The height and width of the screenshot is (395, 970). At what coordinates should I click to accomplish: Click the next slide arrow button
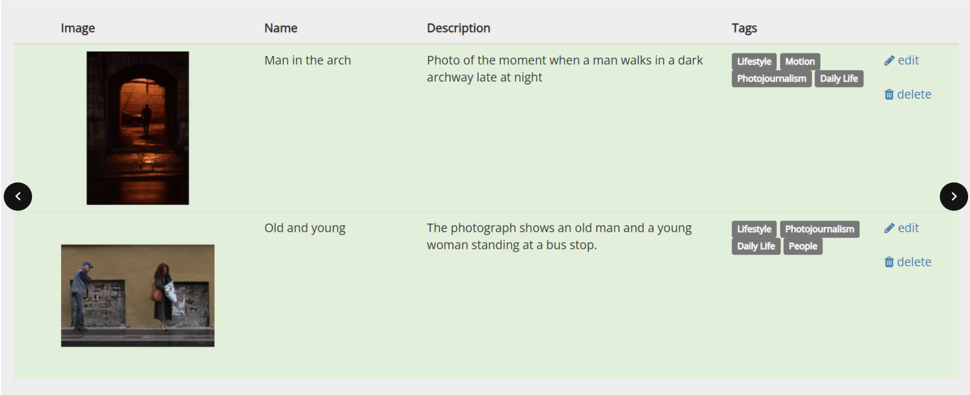(954, 196)
